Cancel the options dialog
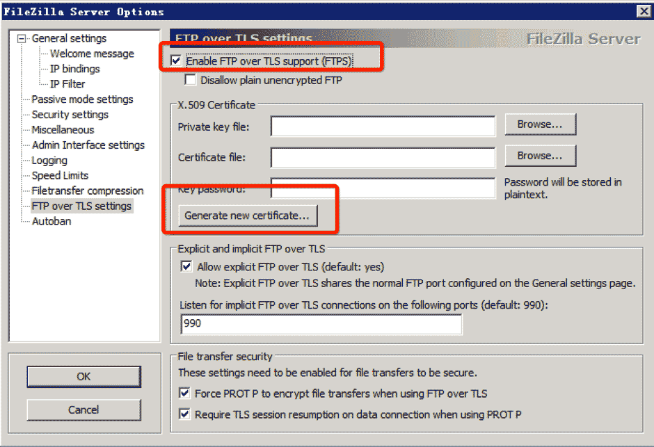Screen dimensions: 654x447 [x=83, y=410]
